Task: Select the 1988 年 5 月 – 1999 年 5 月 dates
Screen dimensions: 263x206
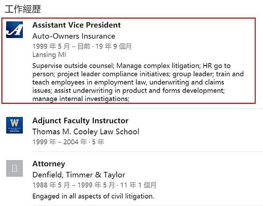Action: click(74, 185)
